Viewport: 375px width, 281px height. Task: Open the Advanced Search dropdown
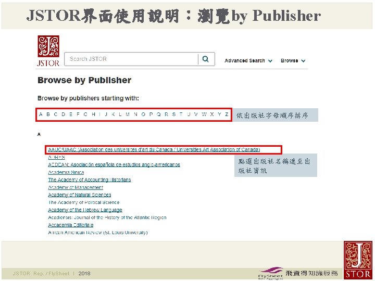248,61
